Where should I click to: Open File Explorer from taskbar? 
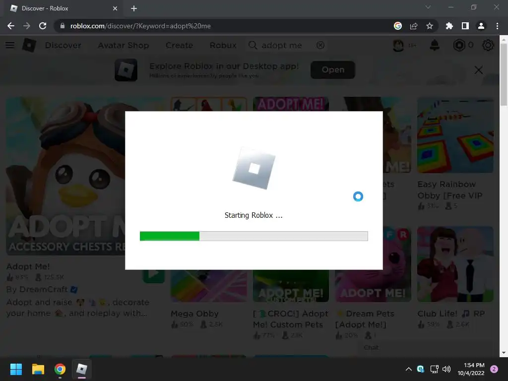(38, 369)
